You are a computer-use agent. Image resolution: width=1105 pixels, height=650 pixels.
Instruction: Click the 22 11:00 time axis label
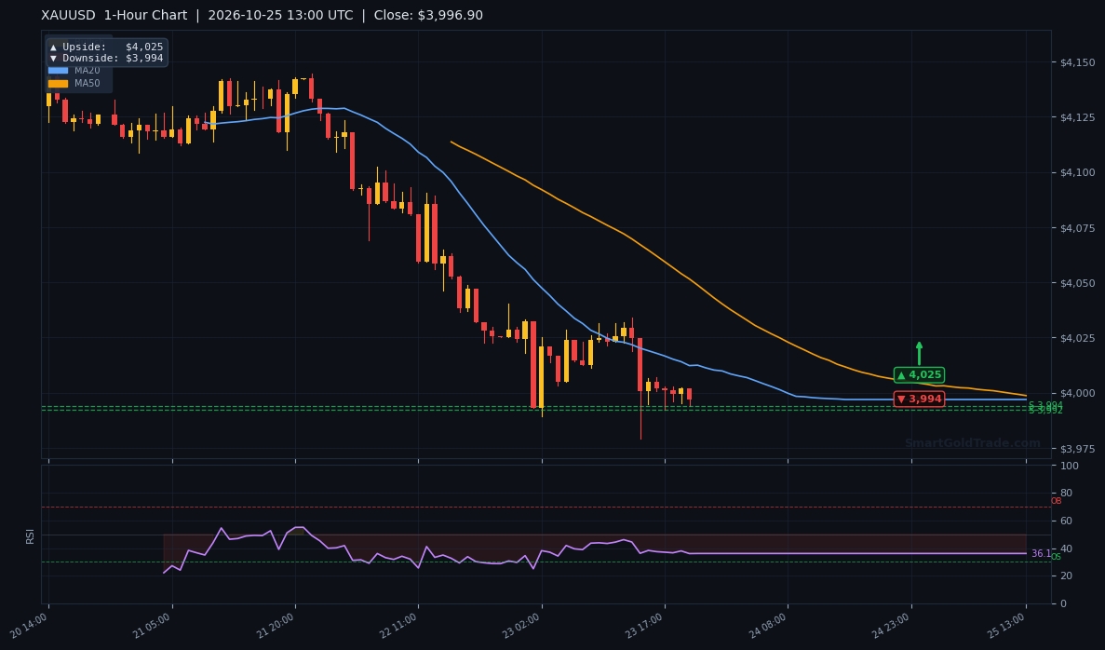click(398, 626)
